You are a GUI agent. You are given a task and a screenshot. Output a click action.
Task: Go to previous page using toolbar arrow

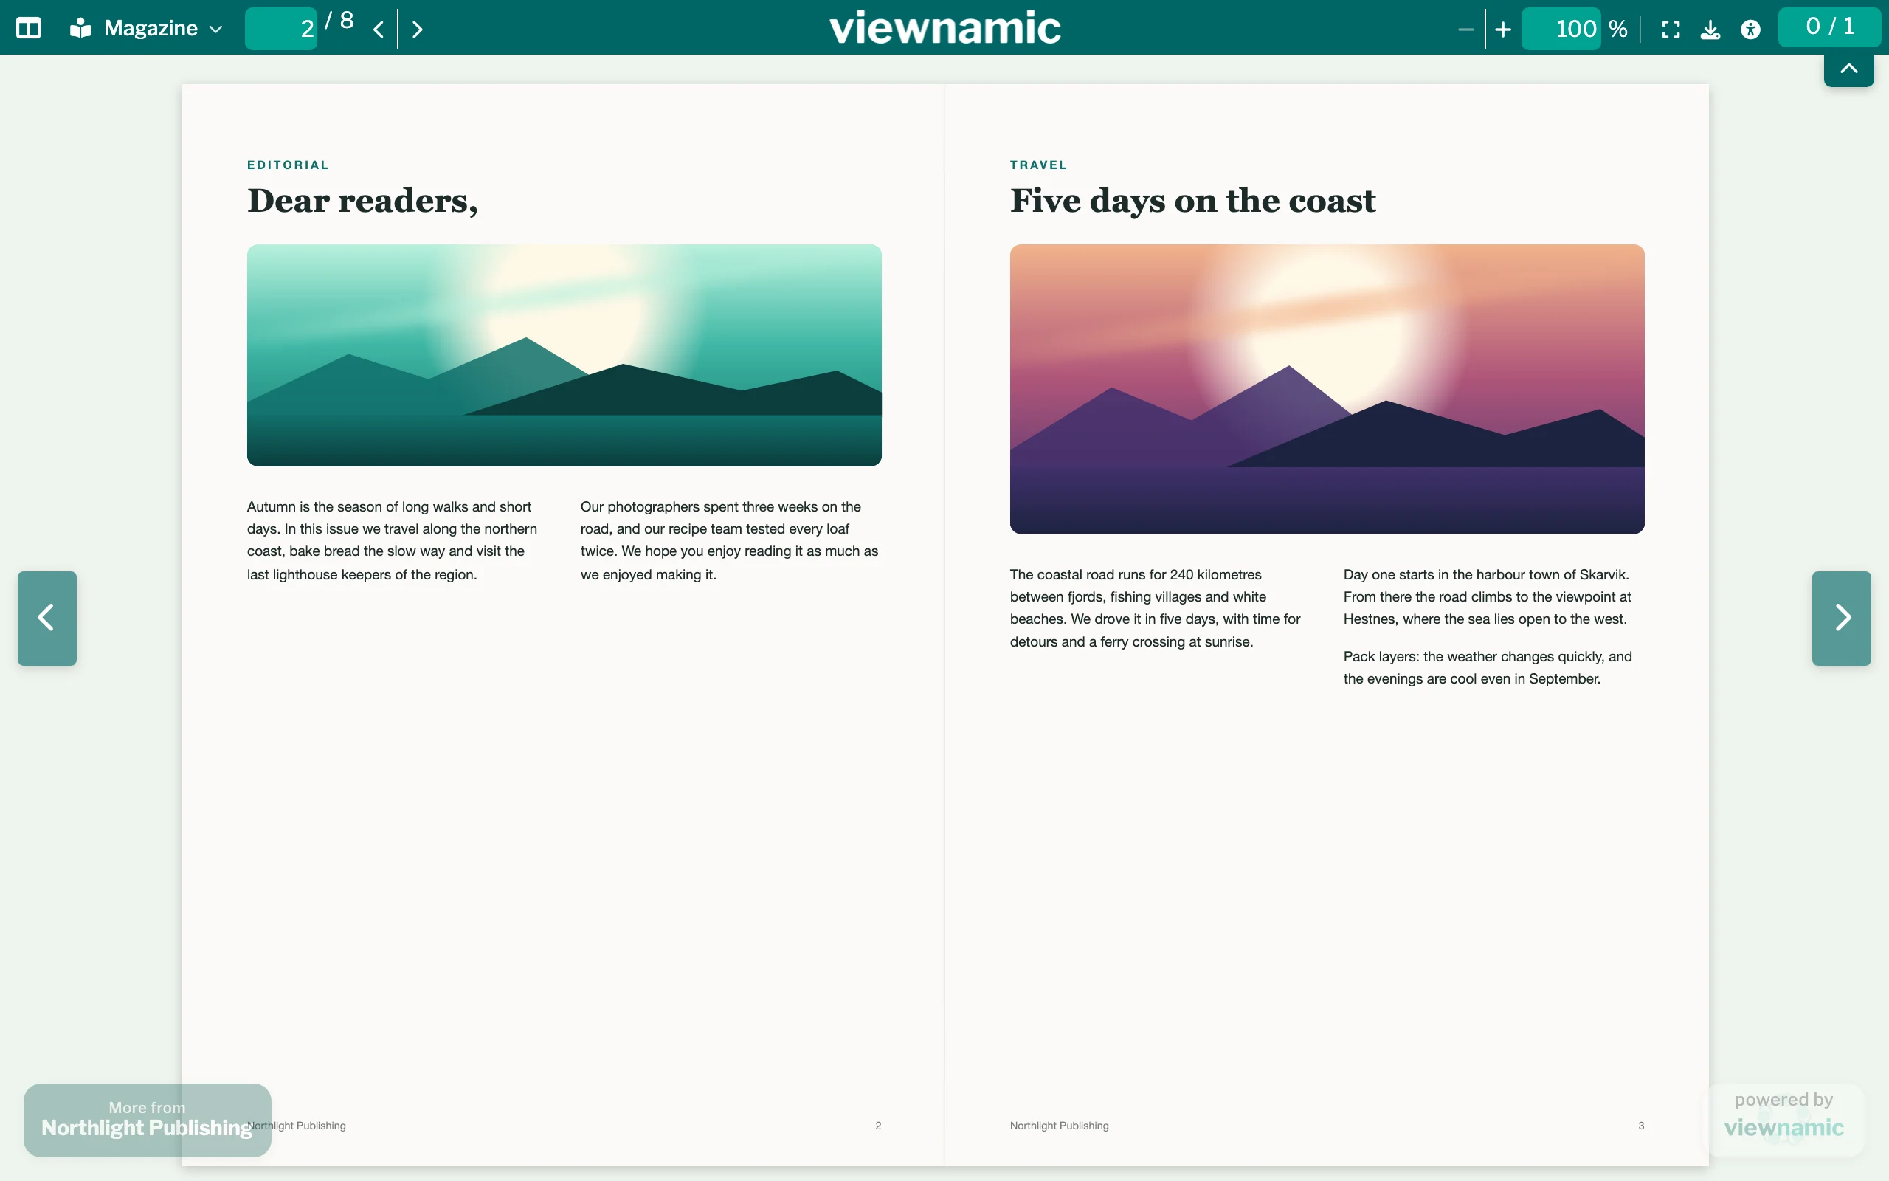coord(379,30)
